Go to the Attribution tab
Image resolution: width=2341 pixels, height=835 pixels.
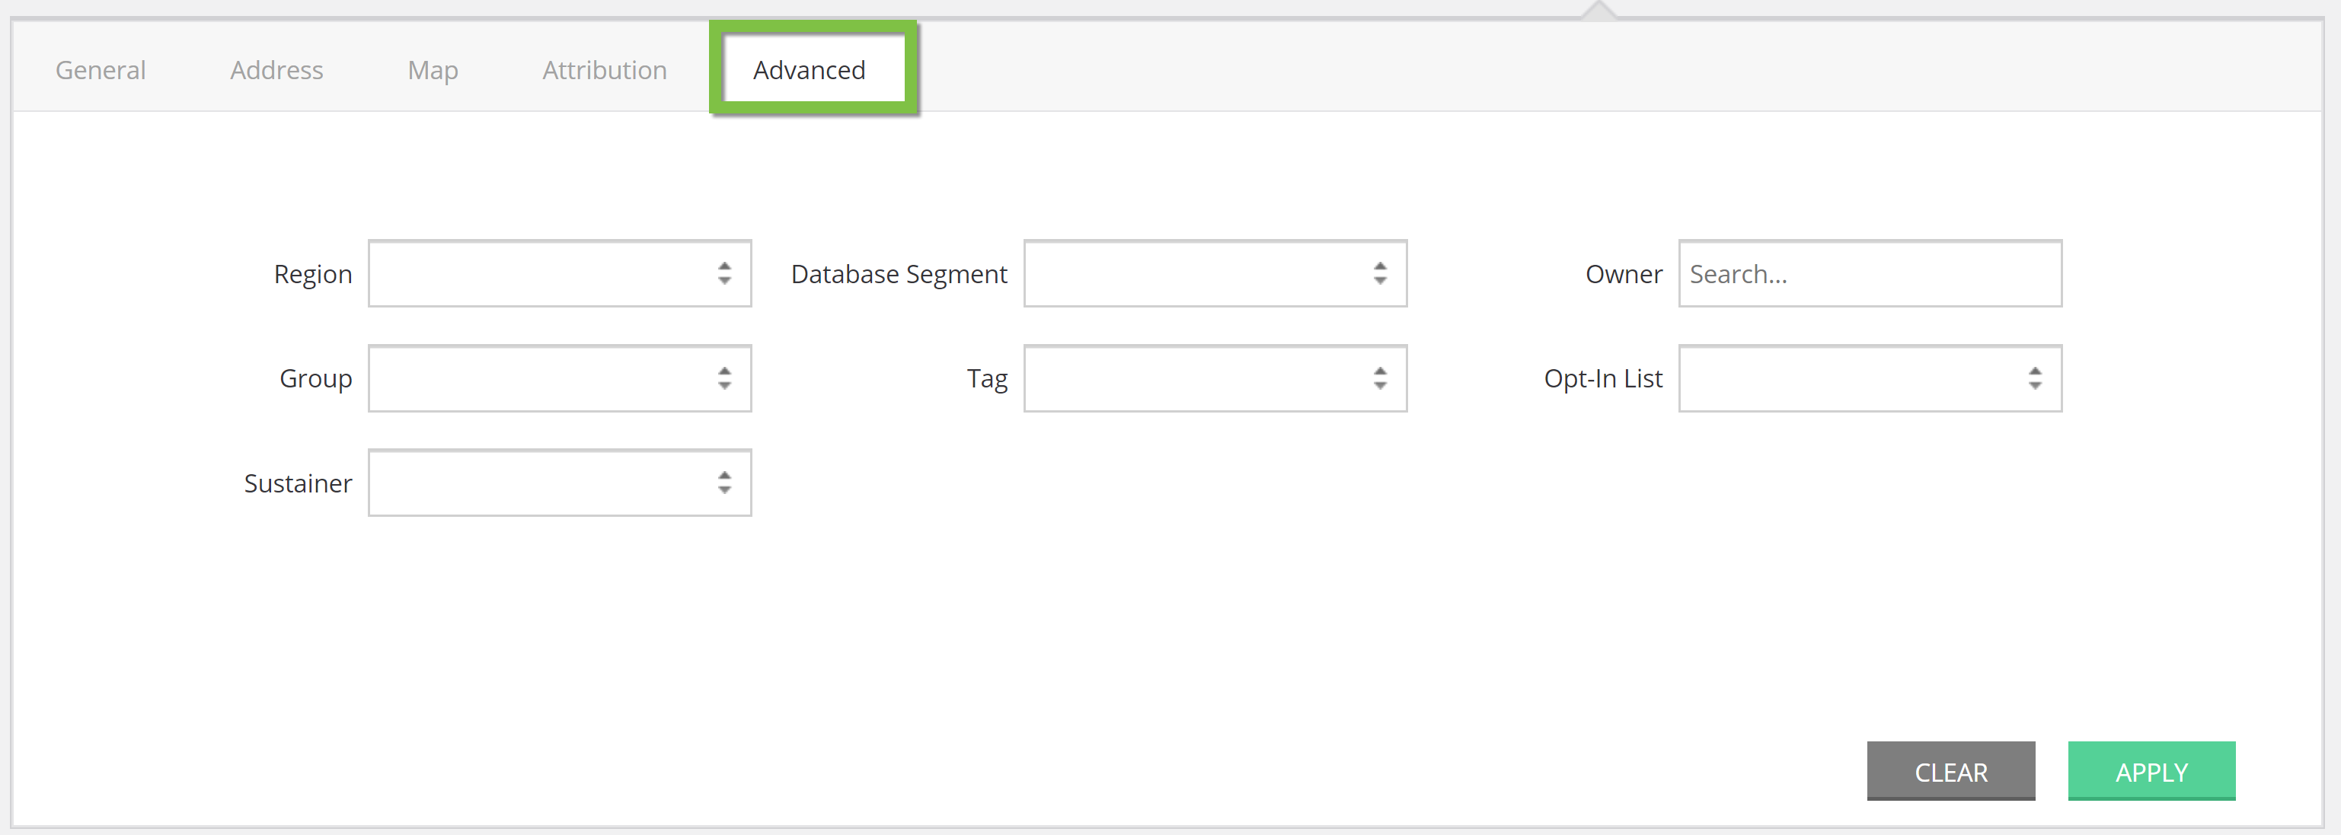click(605, 70)
